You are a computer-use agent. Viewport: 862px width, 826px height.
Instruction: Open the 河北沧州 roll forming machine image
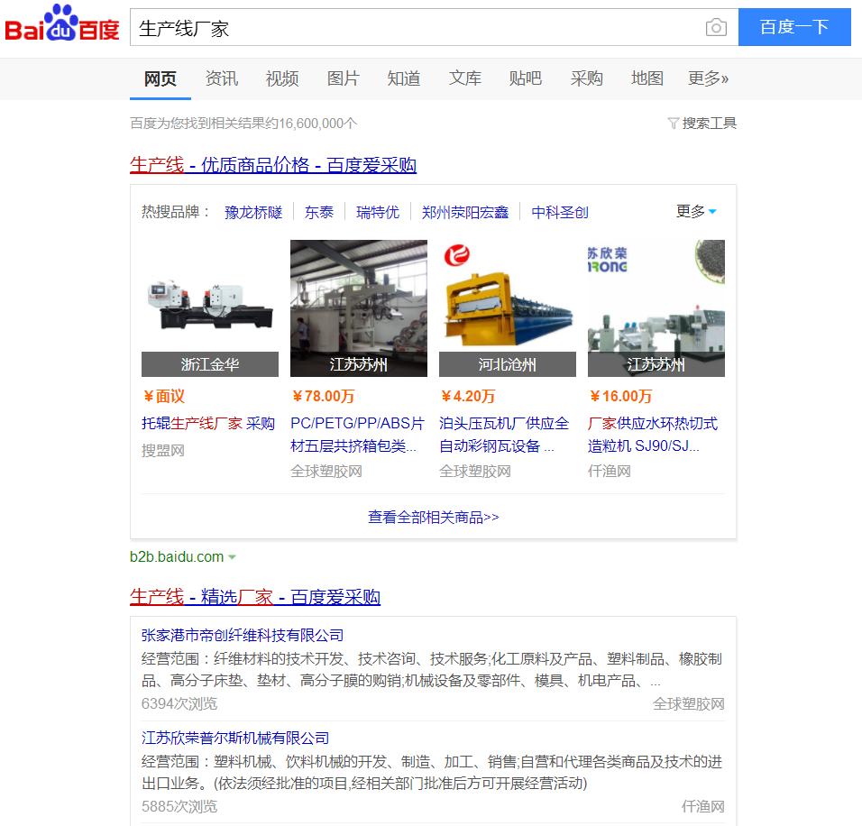pos(508,308)
